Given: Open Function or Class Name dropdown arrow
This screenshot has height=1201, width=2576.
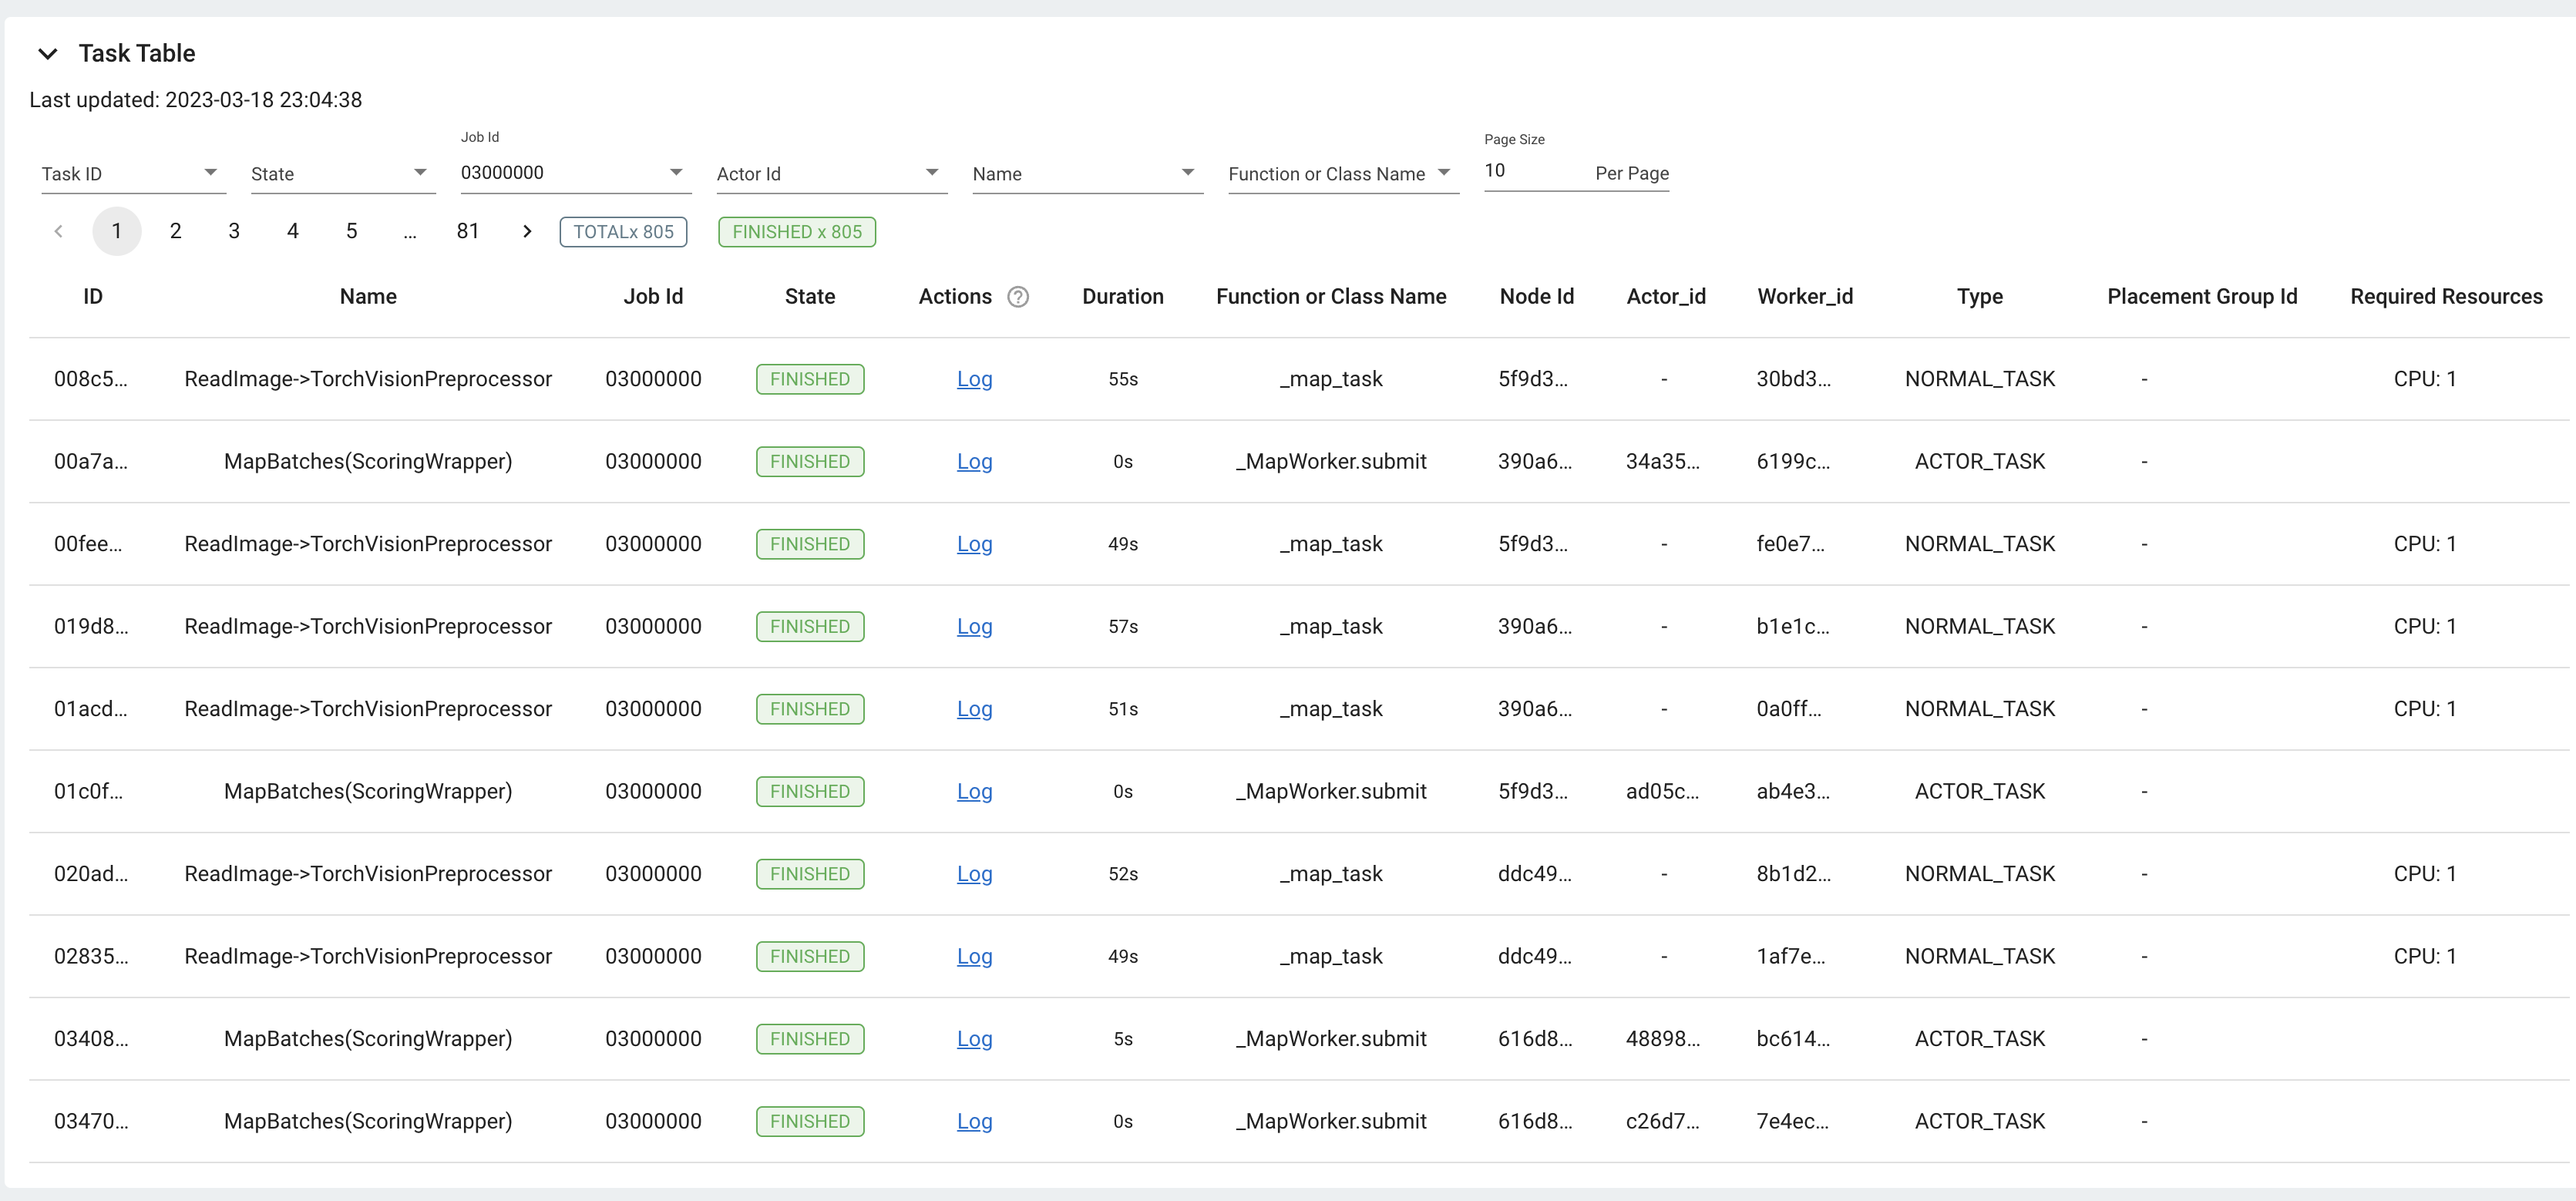Looking at the screenshot, I should (x=1443, y=173).
